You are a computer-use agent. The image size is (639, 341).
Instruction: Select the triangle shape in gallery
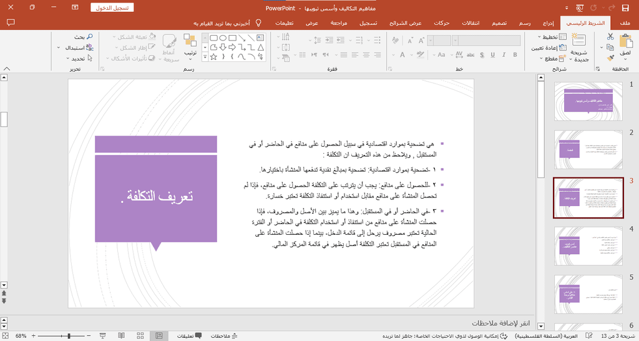point(260,47)
